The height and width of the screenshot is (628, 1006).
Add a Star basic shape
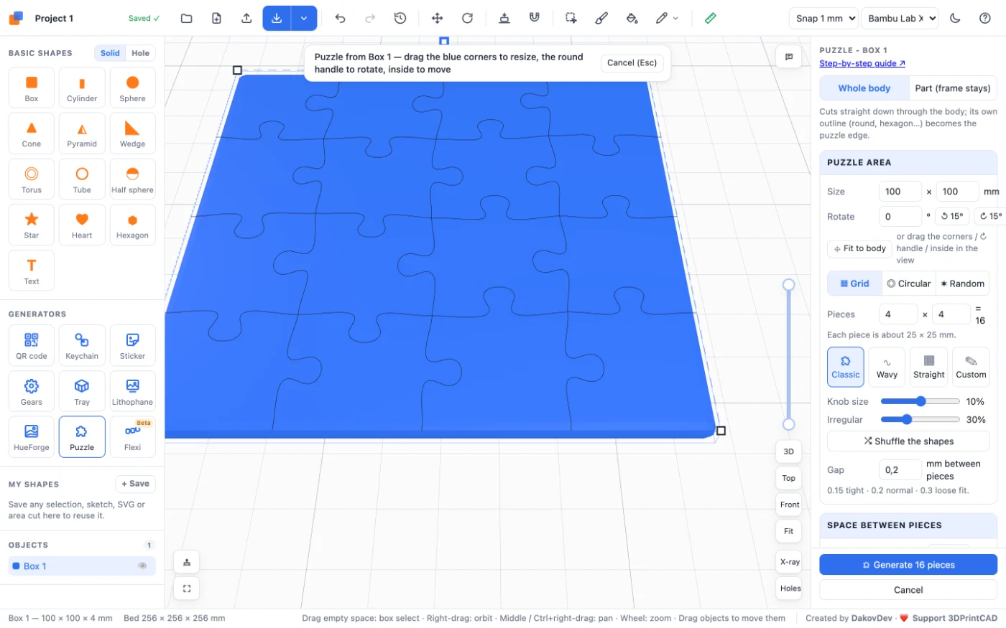pyautogui.click(x=32, y=225)
